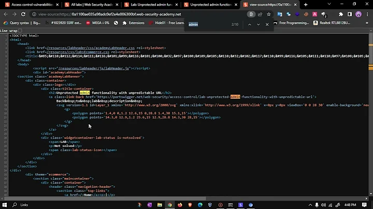373x209 pixels.
Task: Open the MEGA bookmark
Action: (98, 23)
